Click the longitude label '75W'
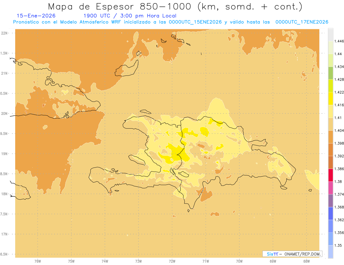 click(71, 261)
